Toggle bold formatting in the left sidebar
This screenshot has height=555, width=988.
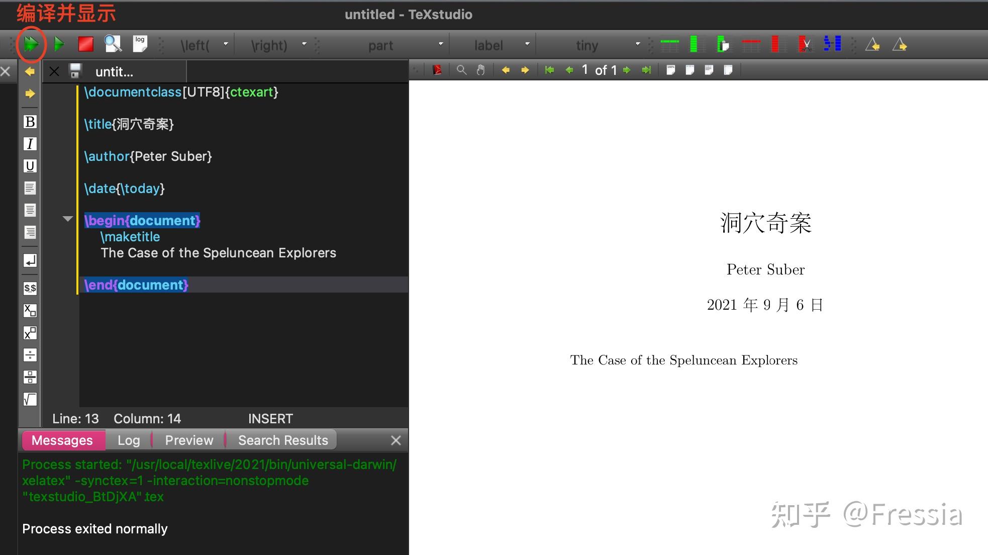29,122
